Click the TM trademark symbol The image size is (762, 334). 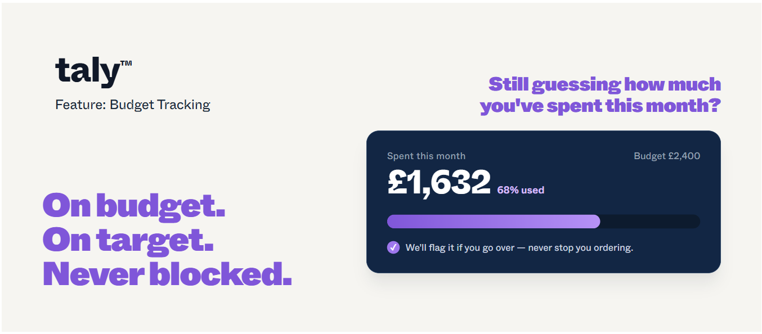coord(126,64)
